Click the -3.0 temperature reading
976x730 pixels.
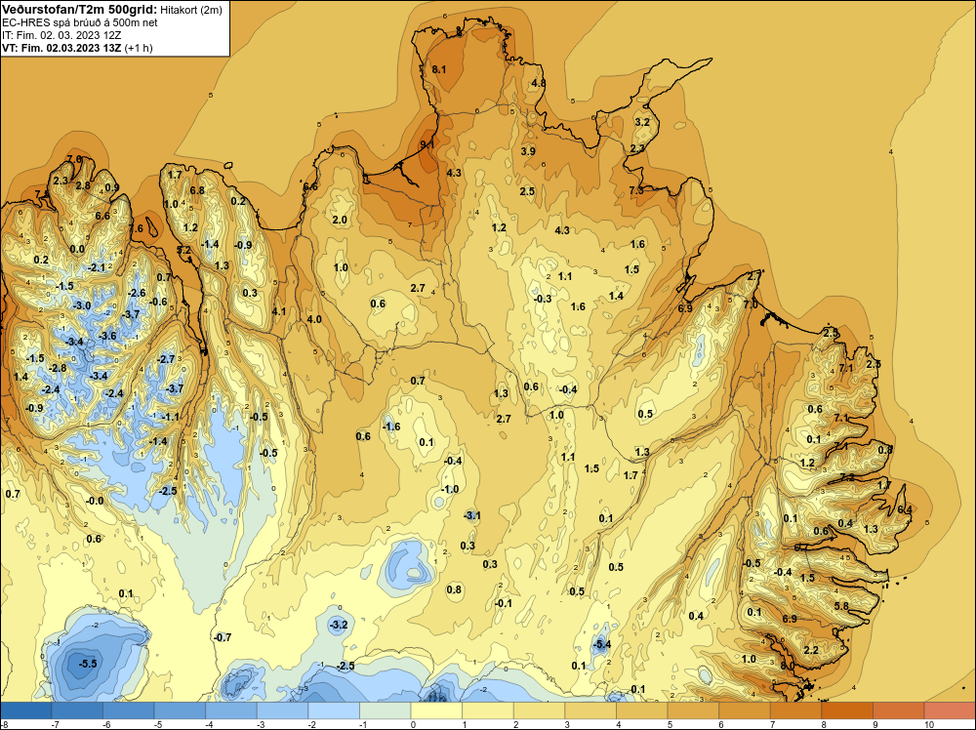pyautogui.click(x=82, y=305)
